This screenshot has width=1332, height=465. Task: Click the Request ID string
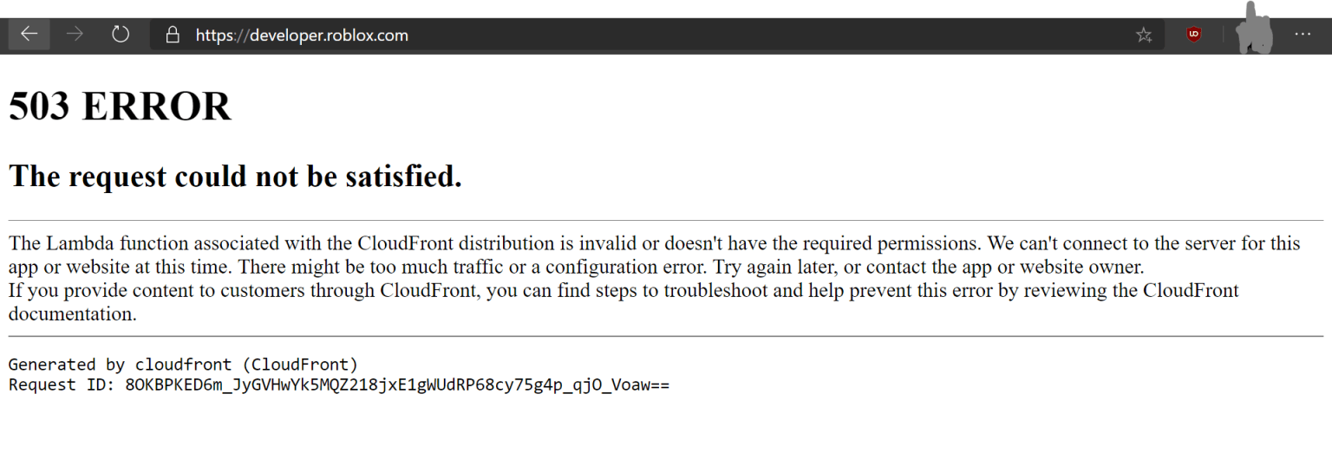click(397, 384)
